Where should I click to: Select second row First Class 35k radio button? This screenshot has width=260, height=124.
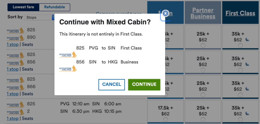point(240,70)
